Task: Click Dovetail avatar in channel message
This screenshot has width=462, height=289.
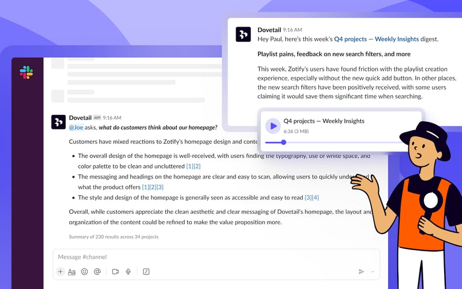Action: (58, 122)
